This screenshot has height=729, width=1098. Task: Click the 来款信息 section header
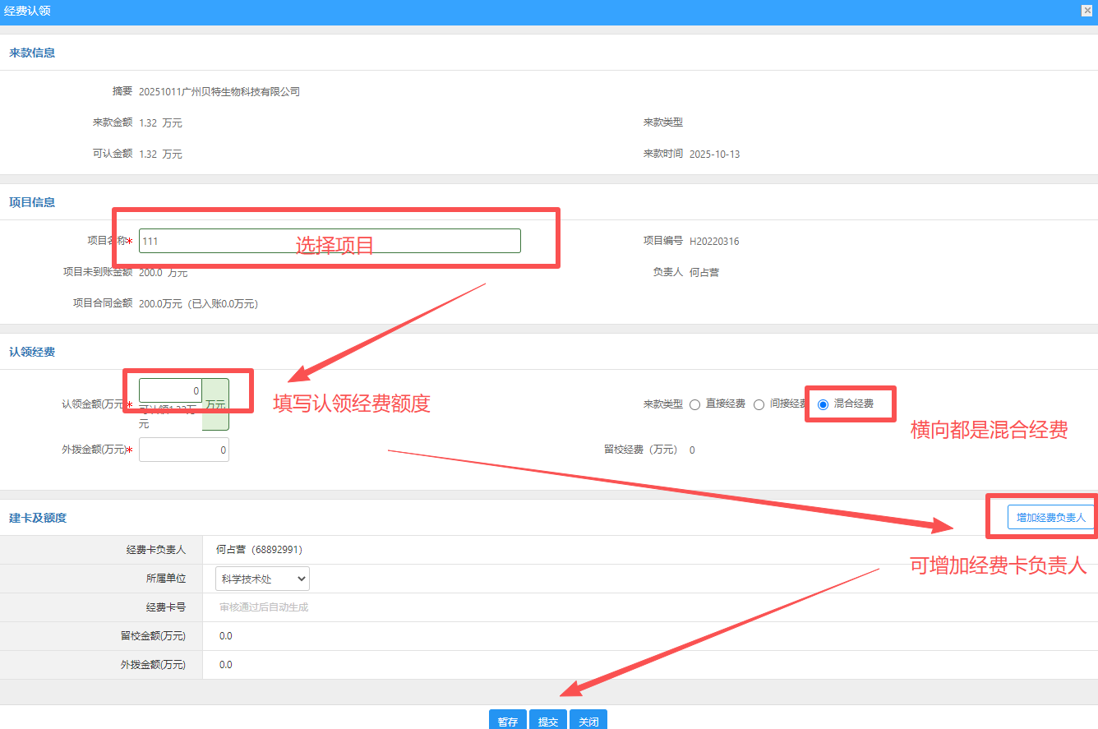pyautogui.click(x=32, y=53)
